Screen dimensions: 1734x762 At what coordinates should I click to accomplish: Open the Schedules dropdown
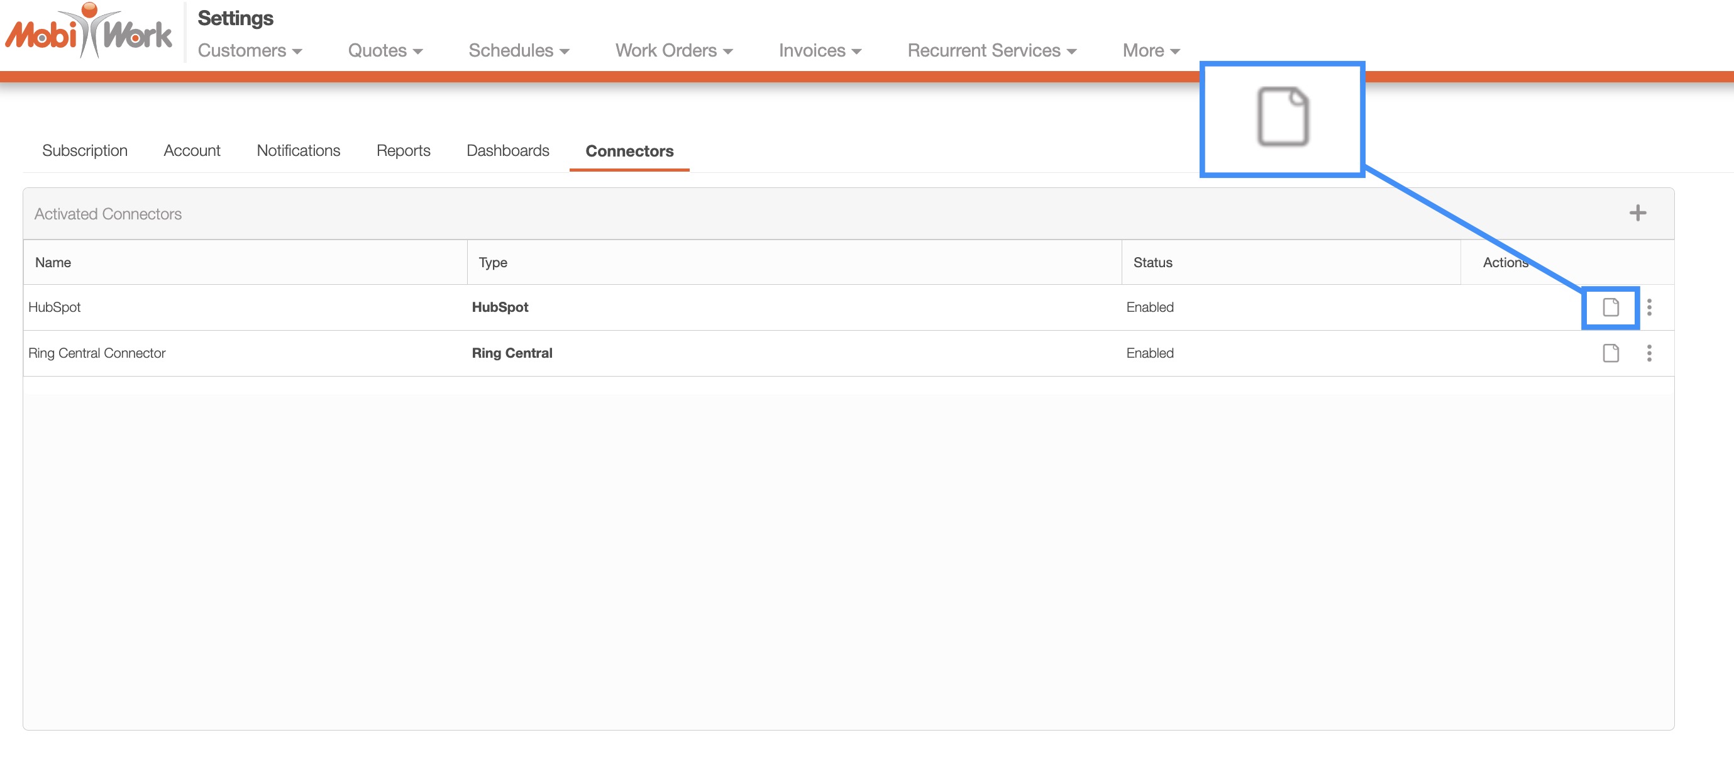[x=518, y=50]
